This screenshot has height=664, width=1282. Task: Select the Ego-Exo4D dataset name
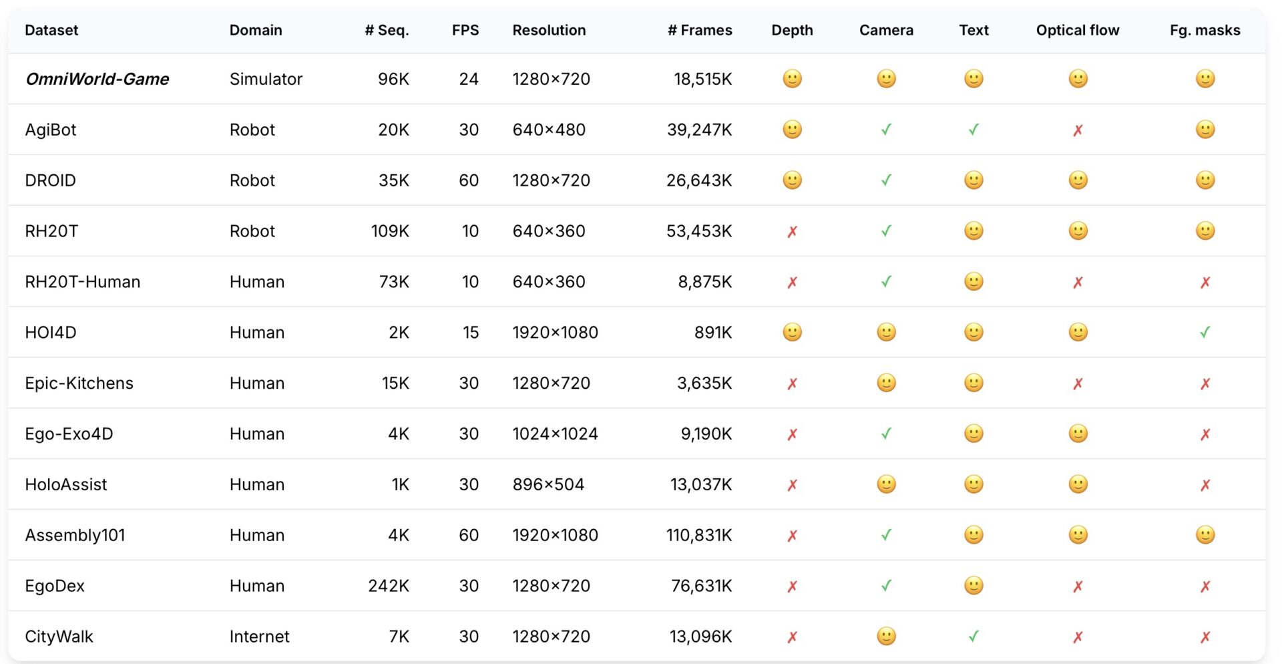tap(69, 434)
